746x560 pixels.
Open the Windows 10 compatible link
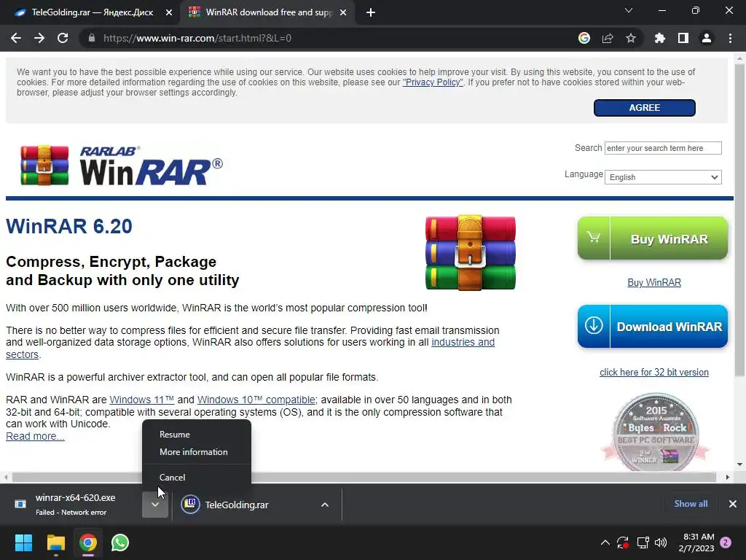tap(256, 400)
